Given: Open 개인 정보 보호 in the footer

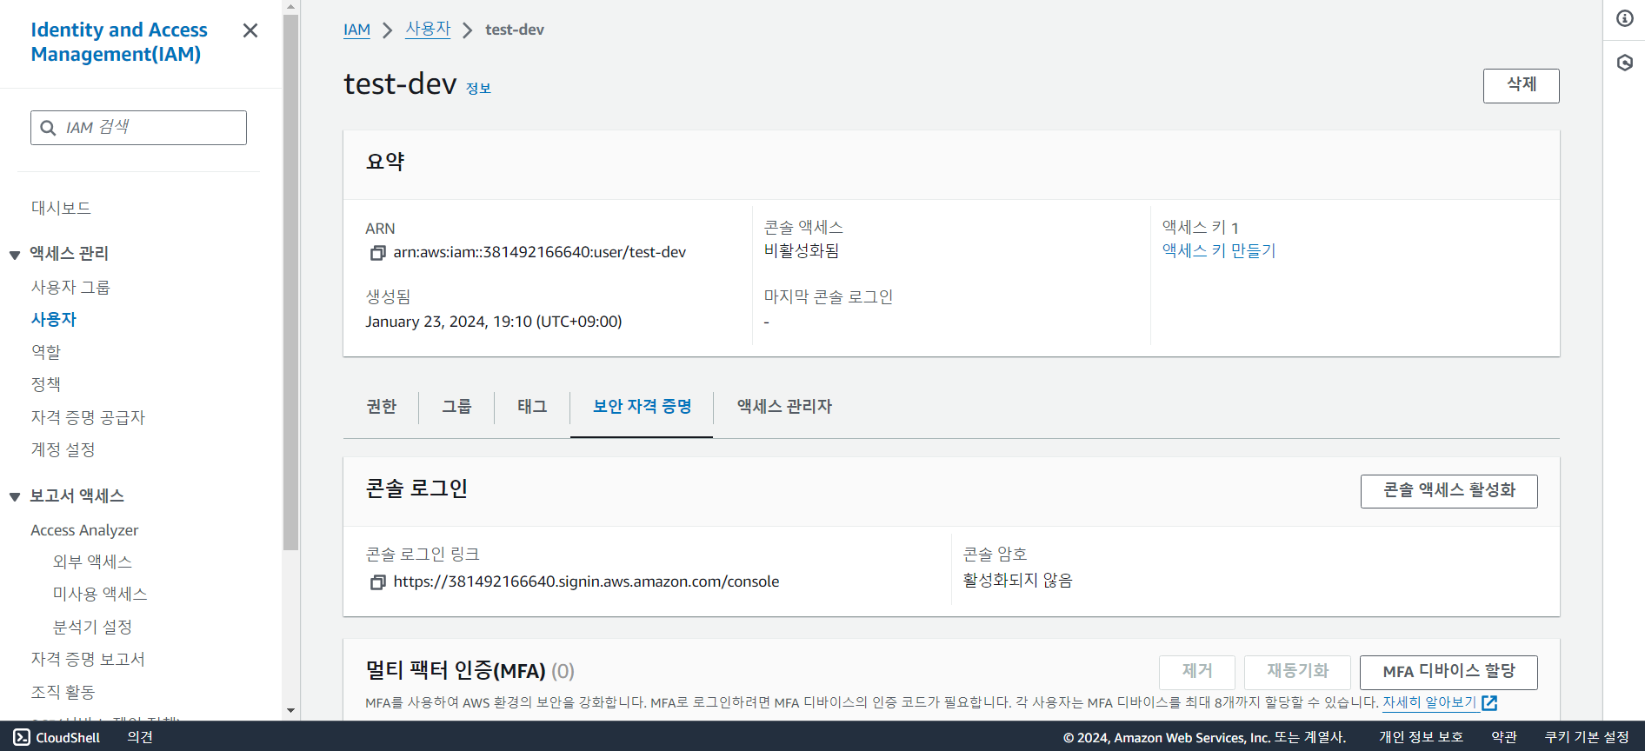Looking at the screenshot, I should point(1421,737).
